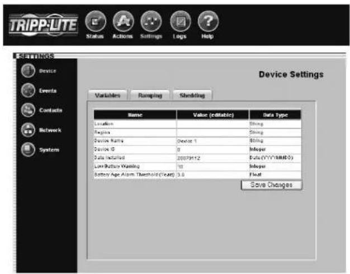Edit the Device Name value field
Viewport: 350px width, 274px height.
pos(212,141)
